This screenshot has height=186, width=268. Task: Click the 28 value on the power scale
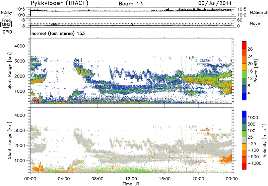coord(250,49)
